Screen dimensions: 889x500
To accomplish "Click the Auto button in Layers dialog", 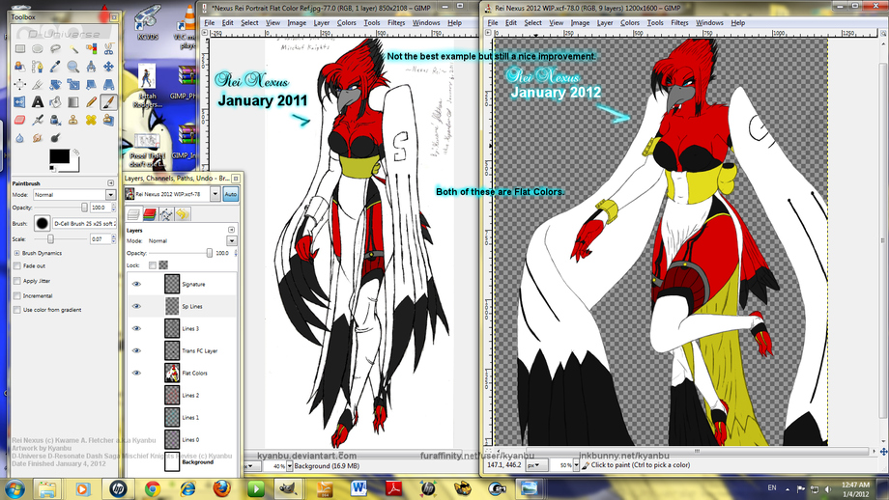I will 231,194.
